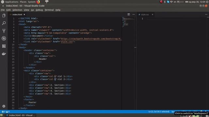Place cursor in Col 1 text line 21
Image resolution: width=209 pixels, height=117 pixels.
tap(61, 76)
